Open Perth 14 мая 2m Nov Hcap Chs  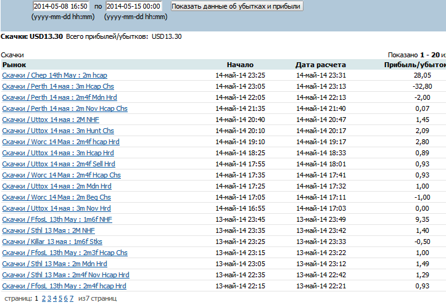point(65,108)
